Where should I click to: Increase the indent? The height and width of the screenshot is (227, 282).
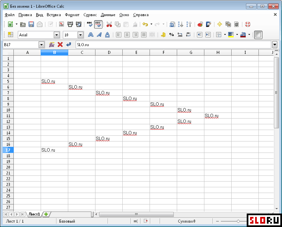[208, 35]
